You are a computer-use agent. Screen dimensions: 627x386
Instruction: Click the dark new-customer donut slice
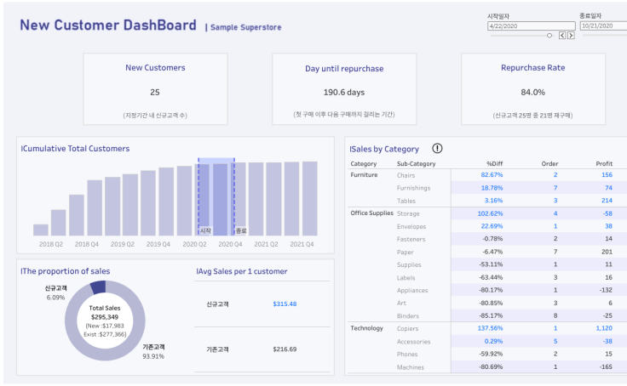coord(98,287)
